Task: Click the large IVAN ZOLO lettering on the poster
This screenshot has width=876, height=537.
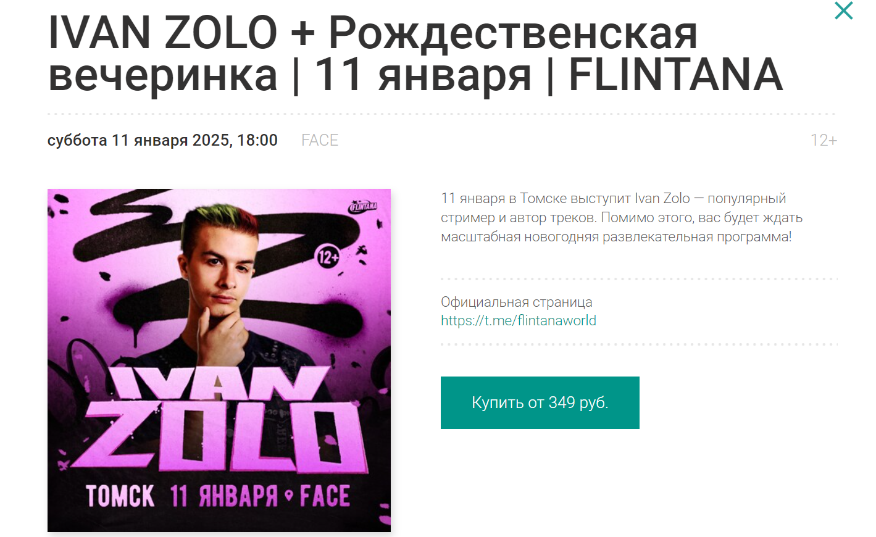Action: coord(225,420)
